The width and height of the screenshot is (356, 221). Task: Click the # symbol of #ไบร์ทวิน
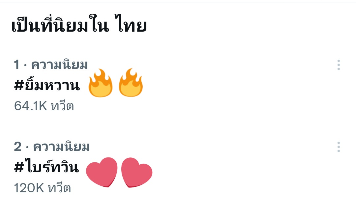point(19,167)
